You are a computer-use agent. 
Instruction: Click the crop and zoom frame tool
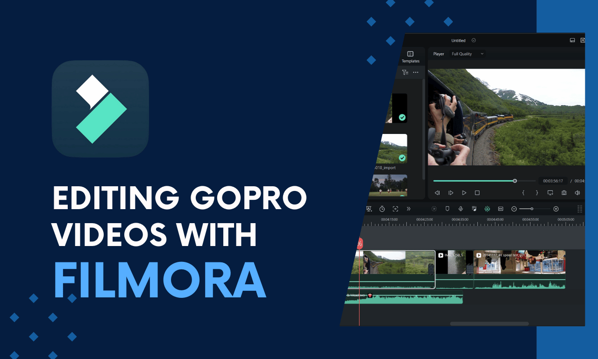395,209
